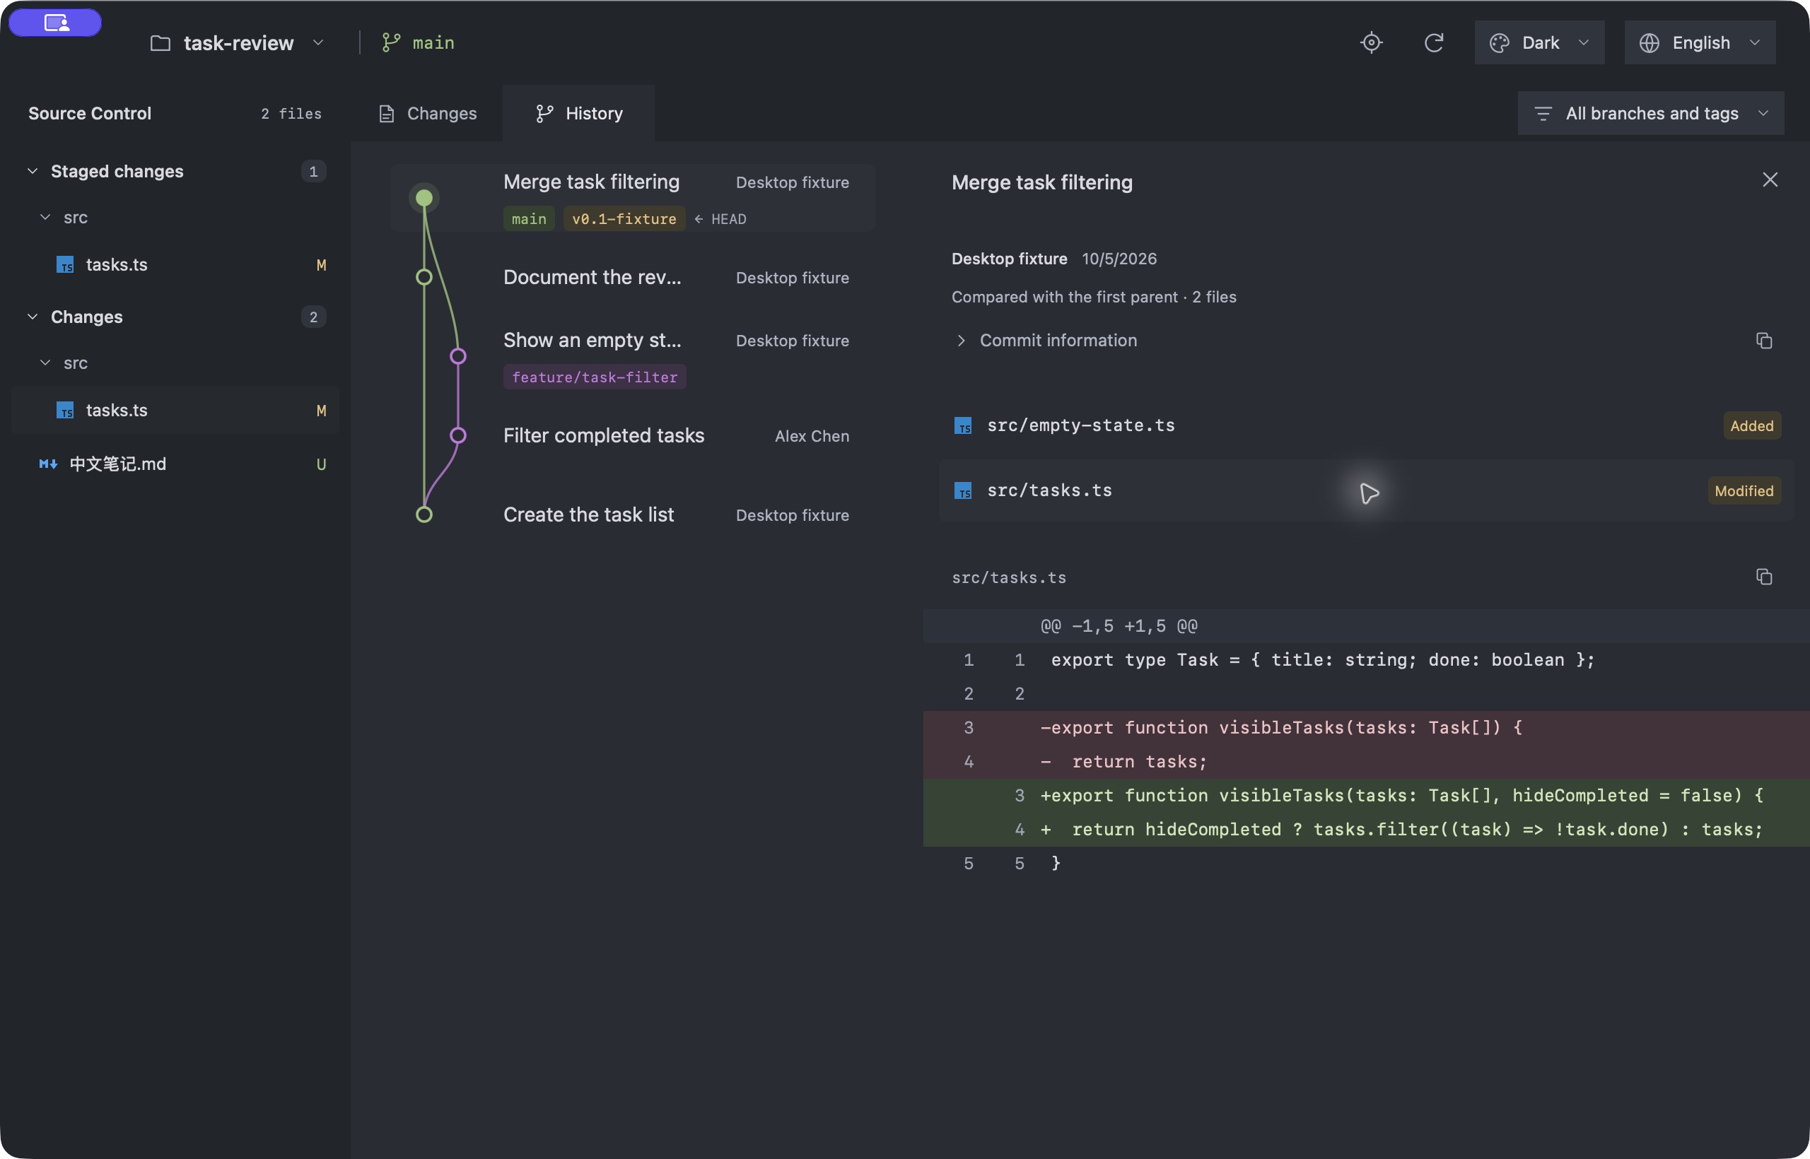The height and width of the screenshot is (1159, 1810).
Task: Select src/tasks.ts in changed files list
Action: coord(1366,490)
